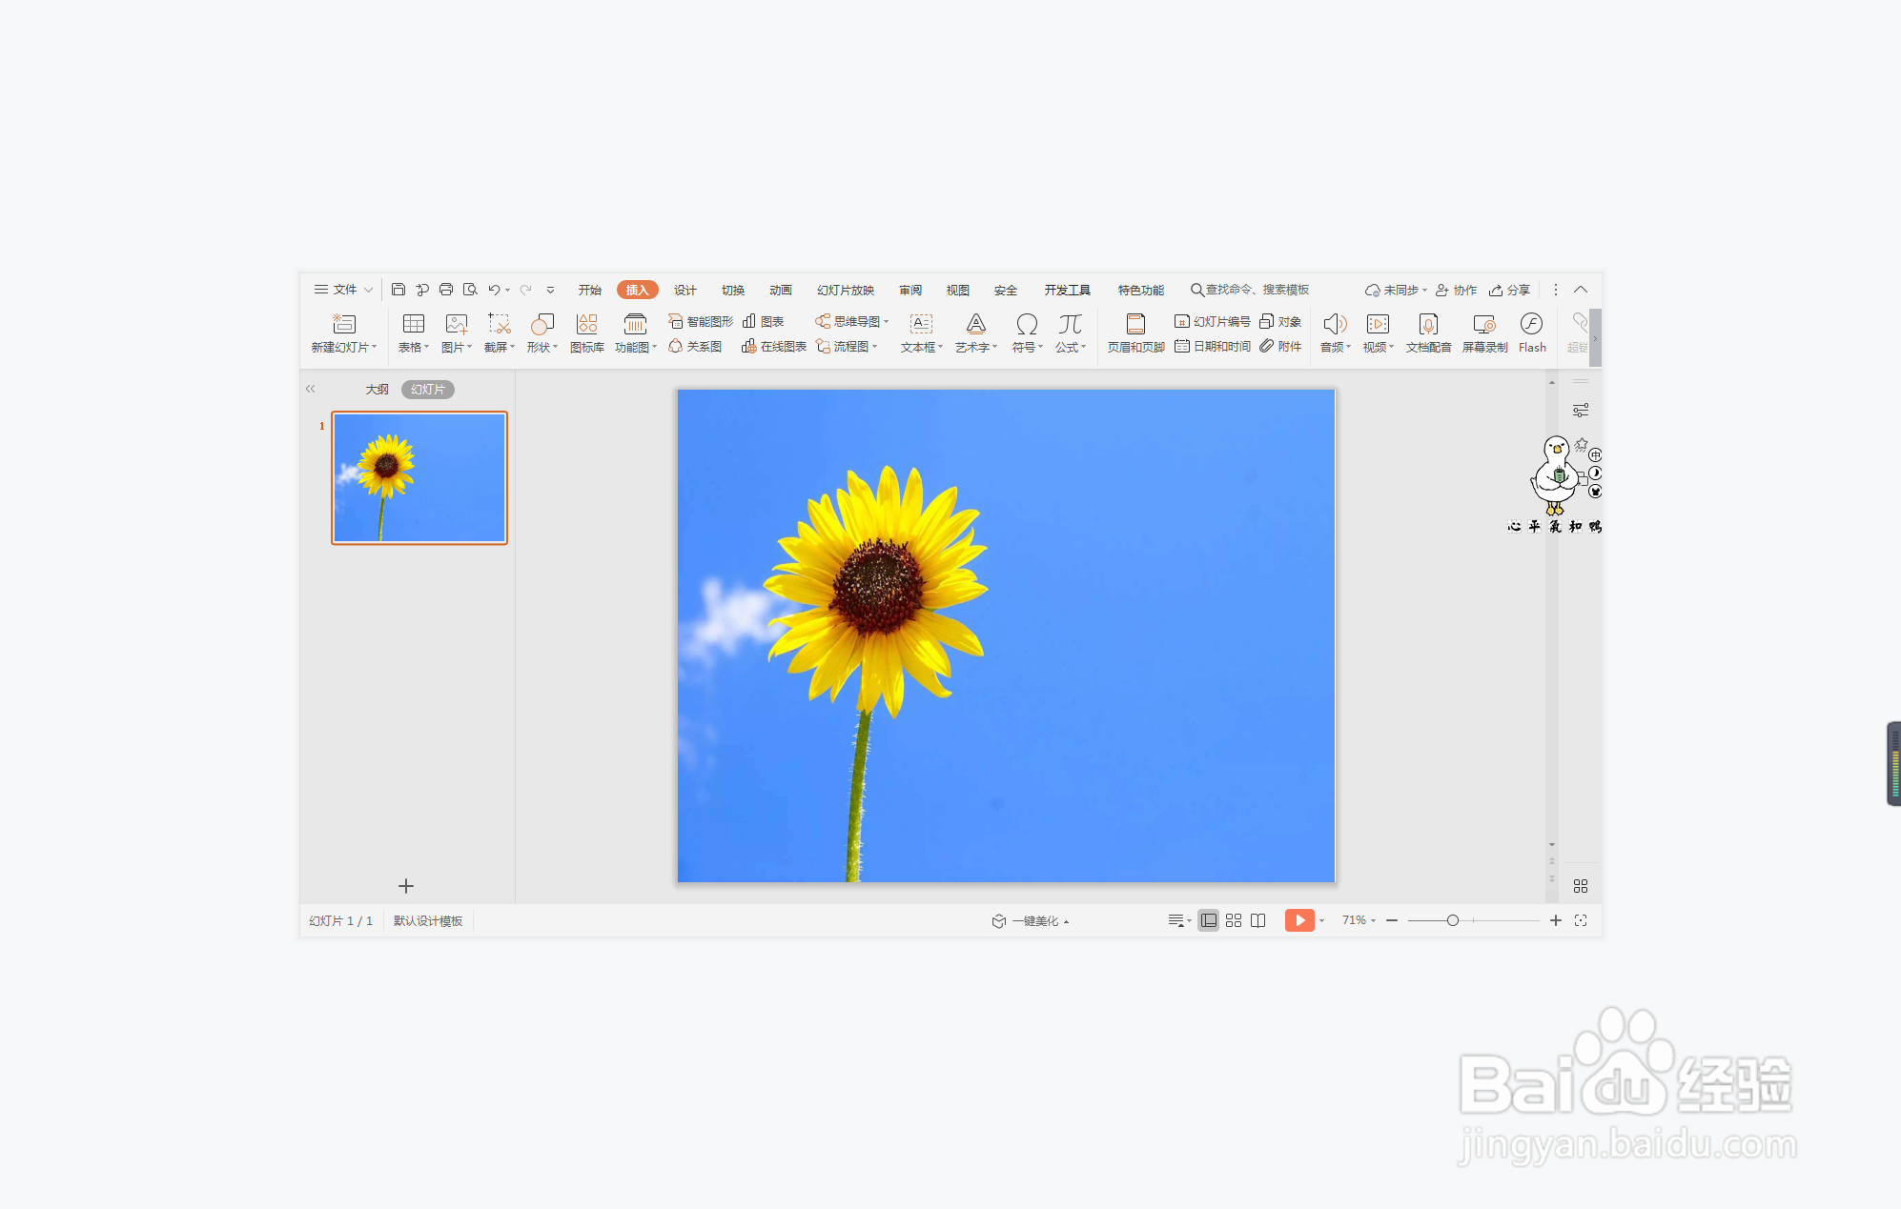Viewport: 1901px width, 1209px height.
Task: Click the save icon in quick toolbar
Action: click(x=399, y=290)
